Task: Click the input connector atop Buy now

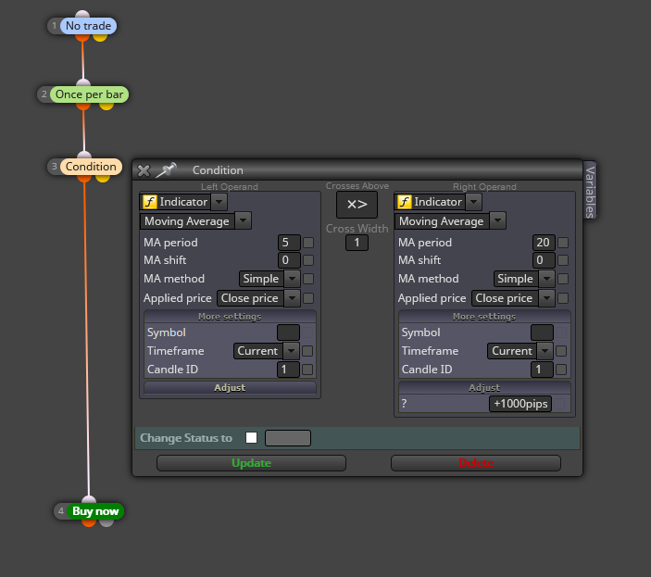Action: point(89,499)
